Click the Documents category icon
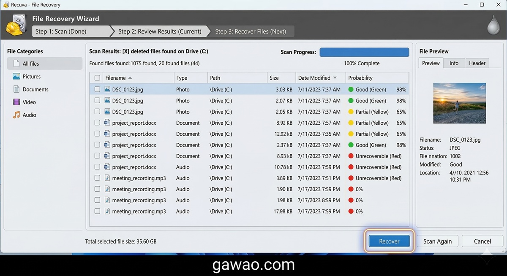Screen dimensions: 507x276 click(16, 89)
